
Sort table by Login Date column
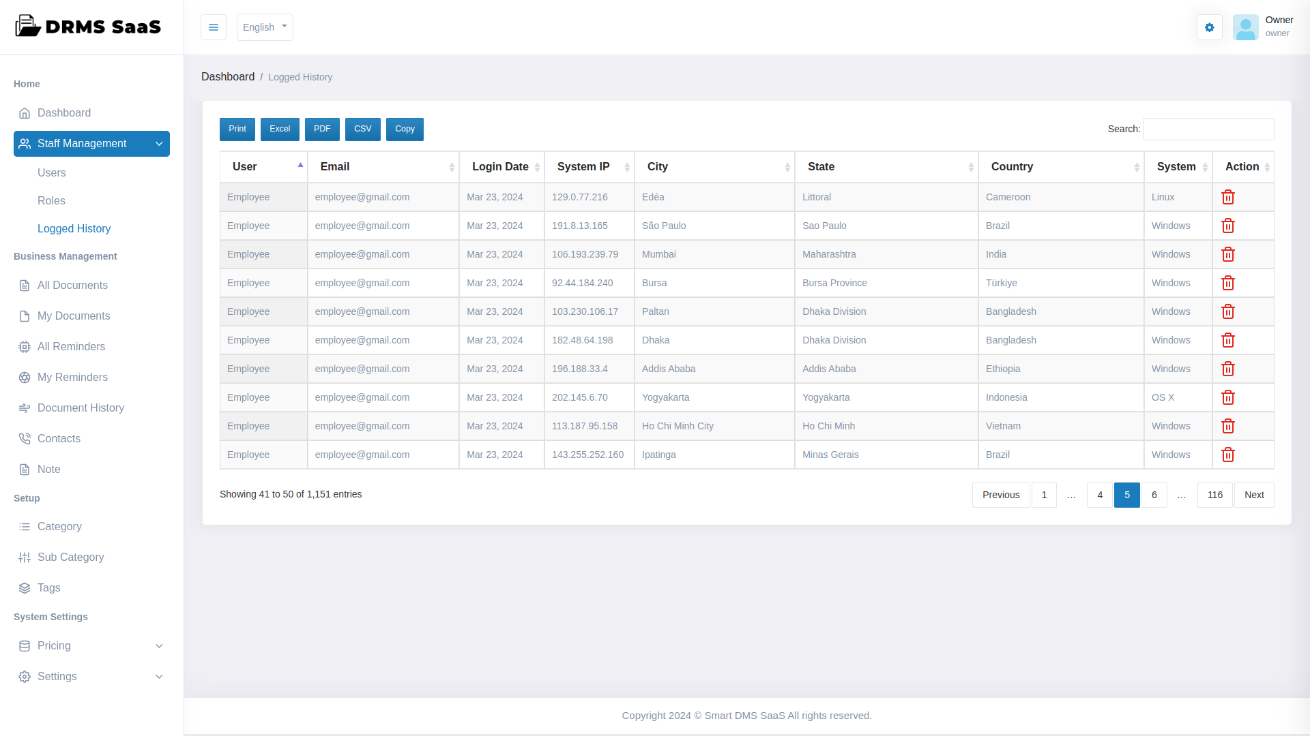click(501, 167)
